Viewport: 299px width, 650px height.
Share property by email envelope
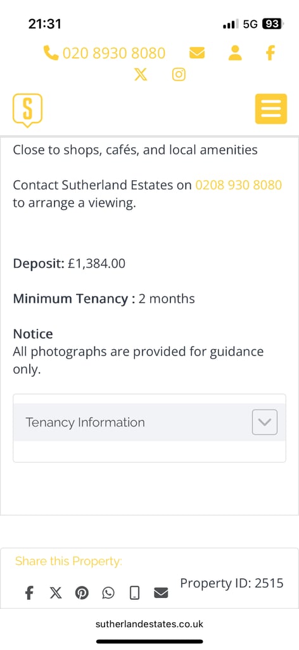161,594
